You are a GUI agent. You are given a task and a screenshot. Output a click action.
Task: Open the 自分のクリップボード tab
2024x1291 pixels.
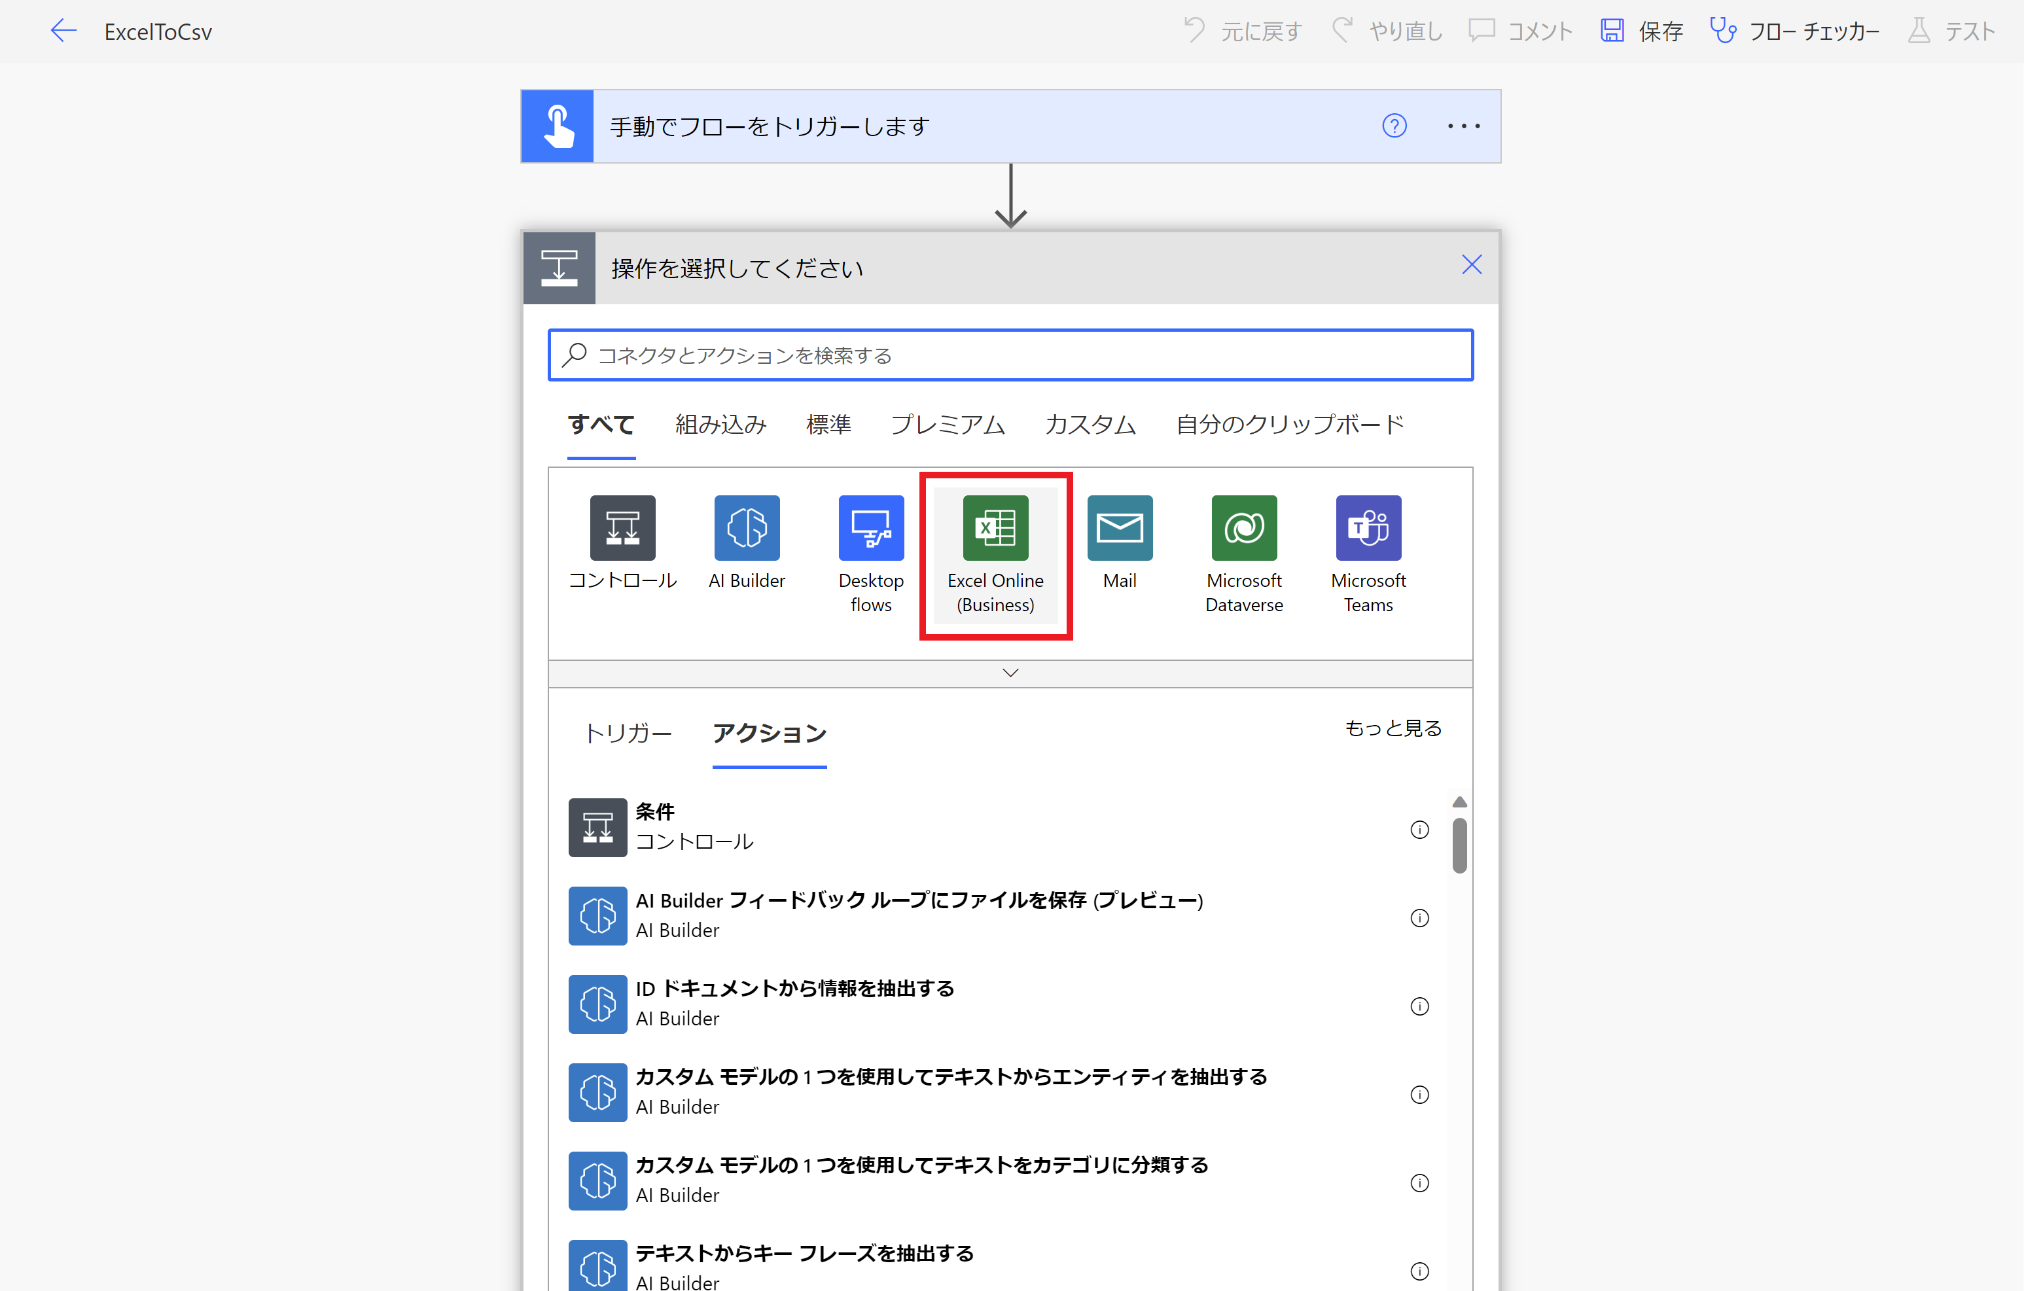pos(1290,425)
